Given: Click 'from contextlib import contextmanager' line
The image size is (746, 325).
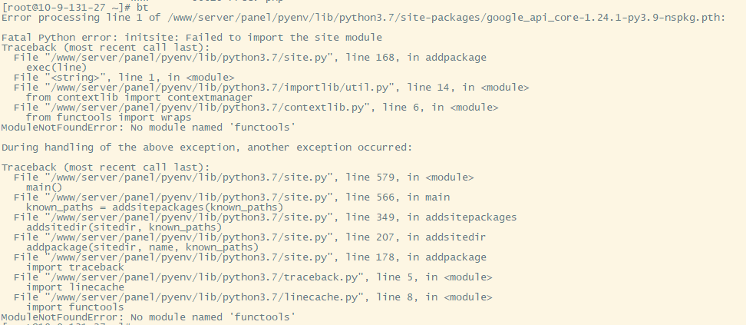Looking at the screenshot, I should (x=140, y=98).
